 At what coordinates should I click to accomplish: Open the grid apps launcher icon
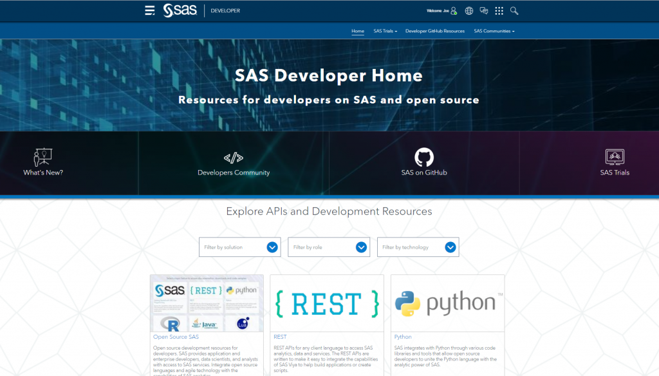(499, 11)
